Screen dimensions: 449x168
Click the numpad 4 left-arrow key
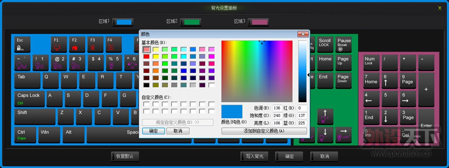[x=371, y=99]
